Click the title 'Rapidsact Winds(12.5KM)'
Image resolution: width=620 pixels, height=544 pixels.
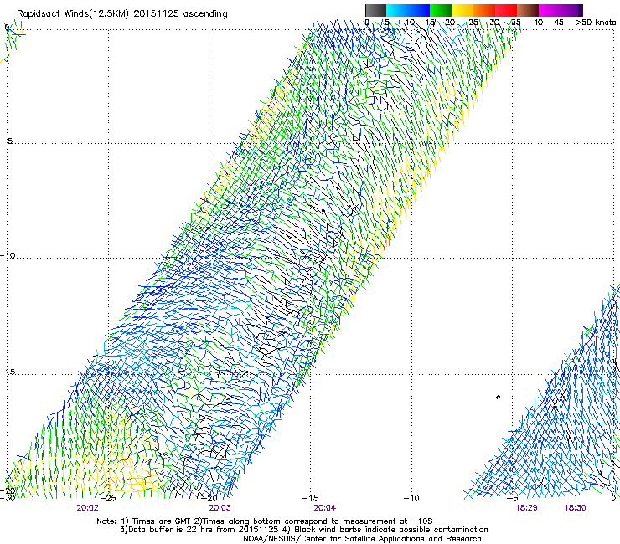point(73,14)
